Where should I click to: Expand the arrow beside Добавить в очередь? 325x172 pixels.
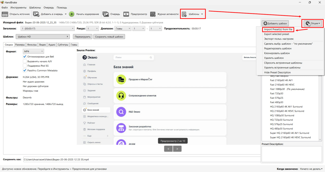tap(66, 14)
